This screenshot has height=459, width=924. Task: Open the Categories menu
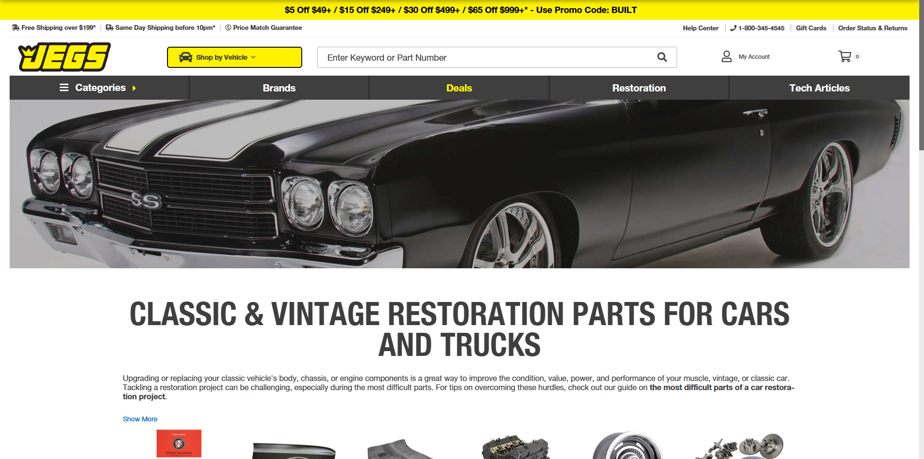(99, 88)
